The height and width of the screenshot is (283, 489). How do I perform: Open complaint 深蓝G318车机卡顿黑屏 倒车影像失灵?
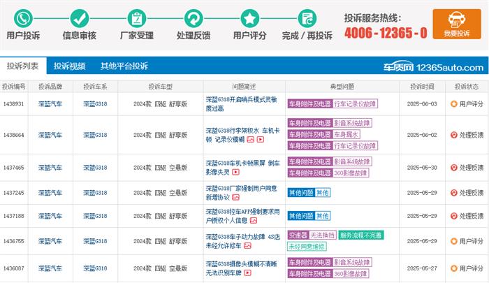(242, 168)
